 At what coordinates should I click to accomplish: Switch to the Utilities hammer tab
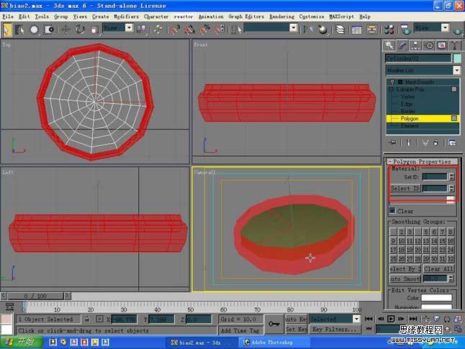(455, 45)
